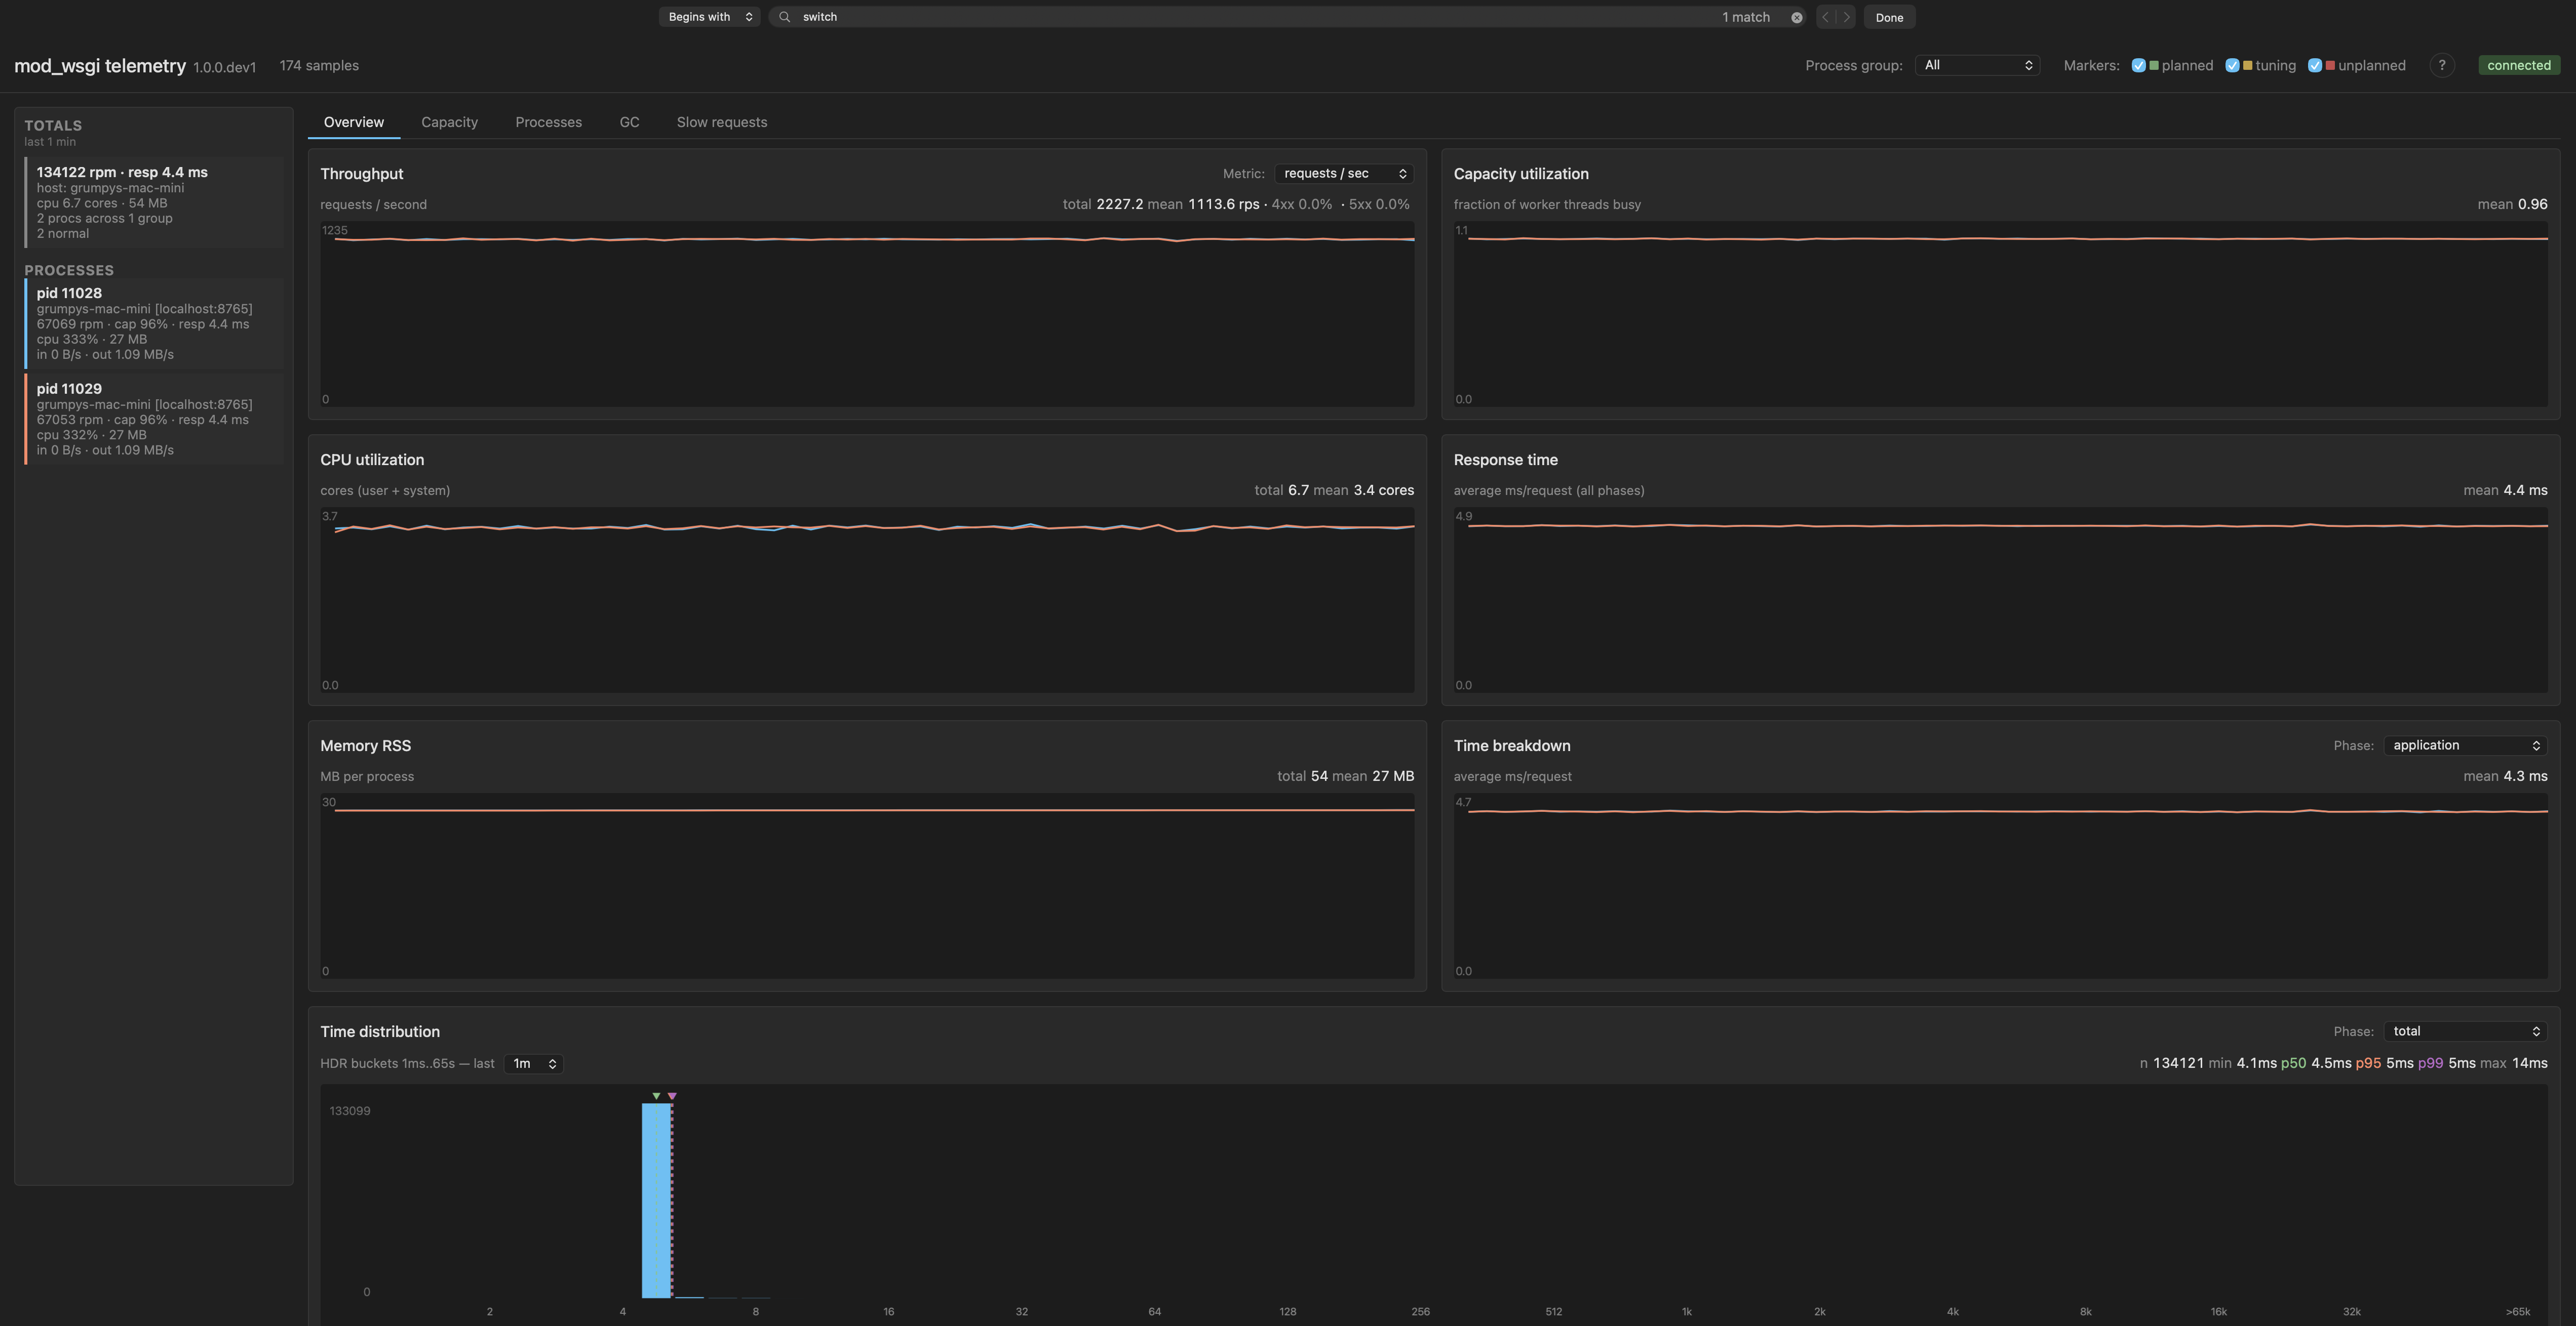Click the Time distribution title

pos(379,1031)
